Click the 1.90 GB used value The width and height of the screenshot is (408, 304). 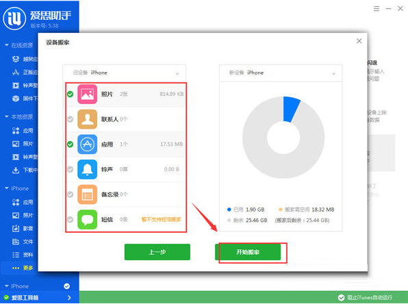(255, 210)
